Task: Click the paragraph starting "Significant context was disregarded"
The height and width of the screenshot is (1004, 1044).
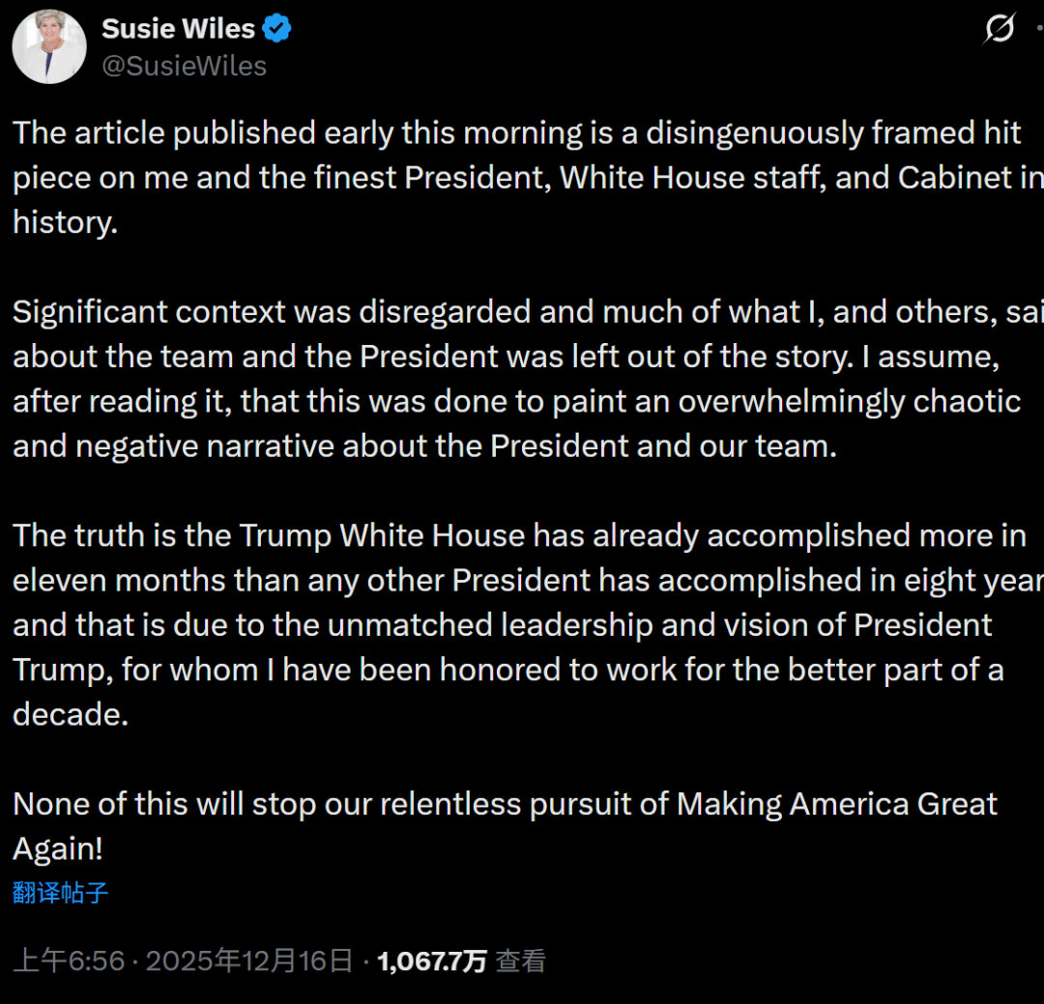Action: pos(516,379)
